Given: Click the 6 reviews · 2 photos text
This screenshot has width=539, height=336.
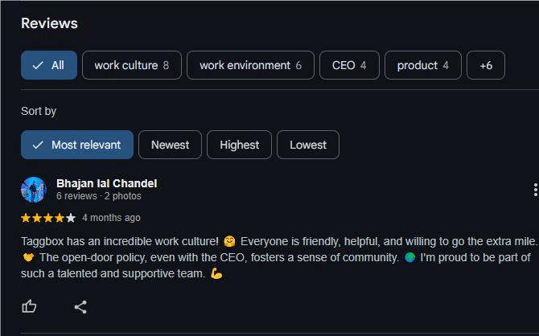Looking at the screenshot, I should (98, 196).
